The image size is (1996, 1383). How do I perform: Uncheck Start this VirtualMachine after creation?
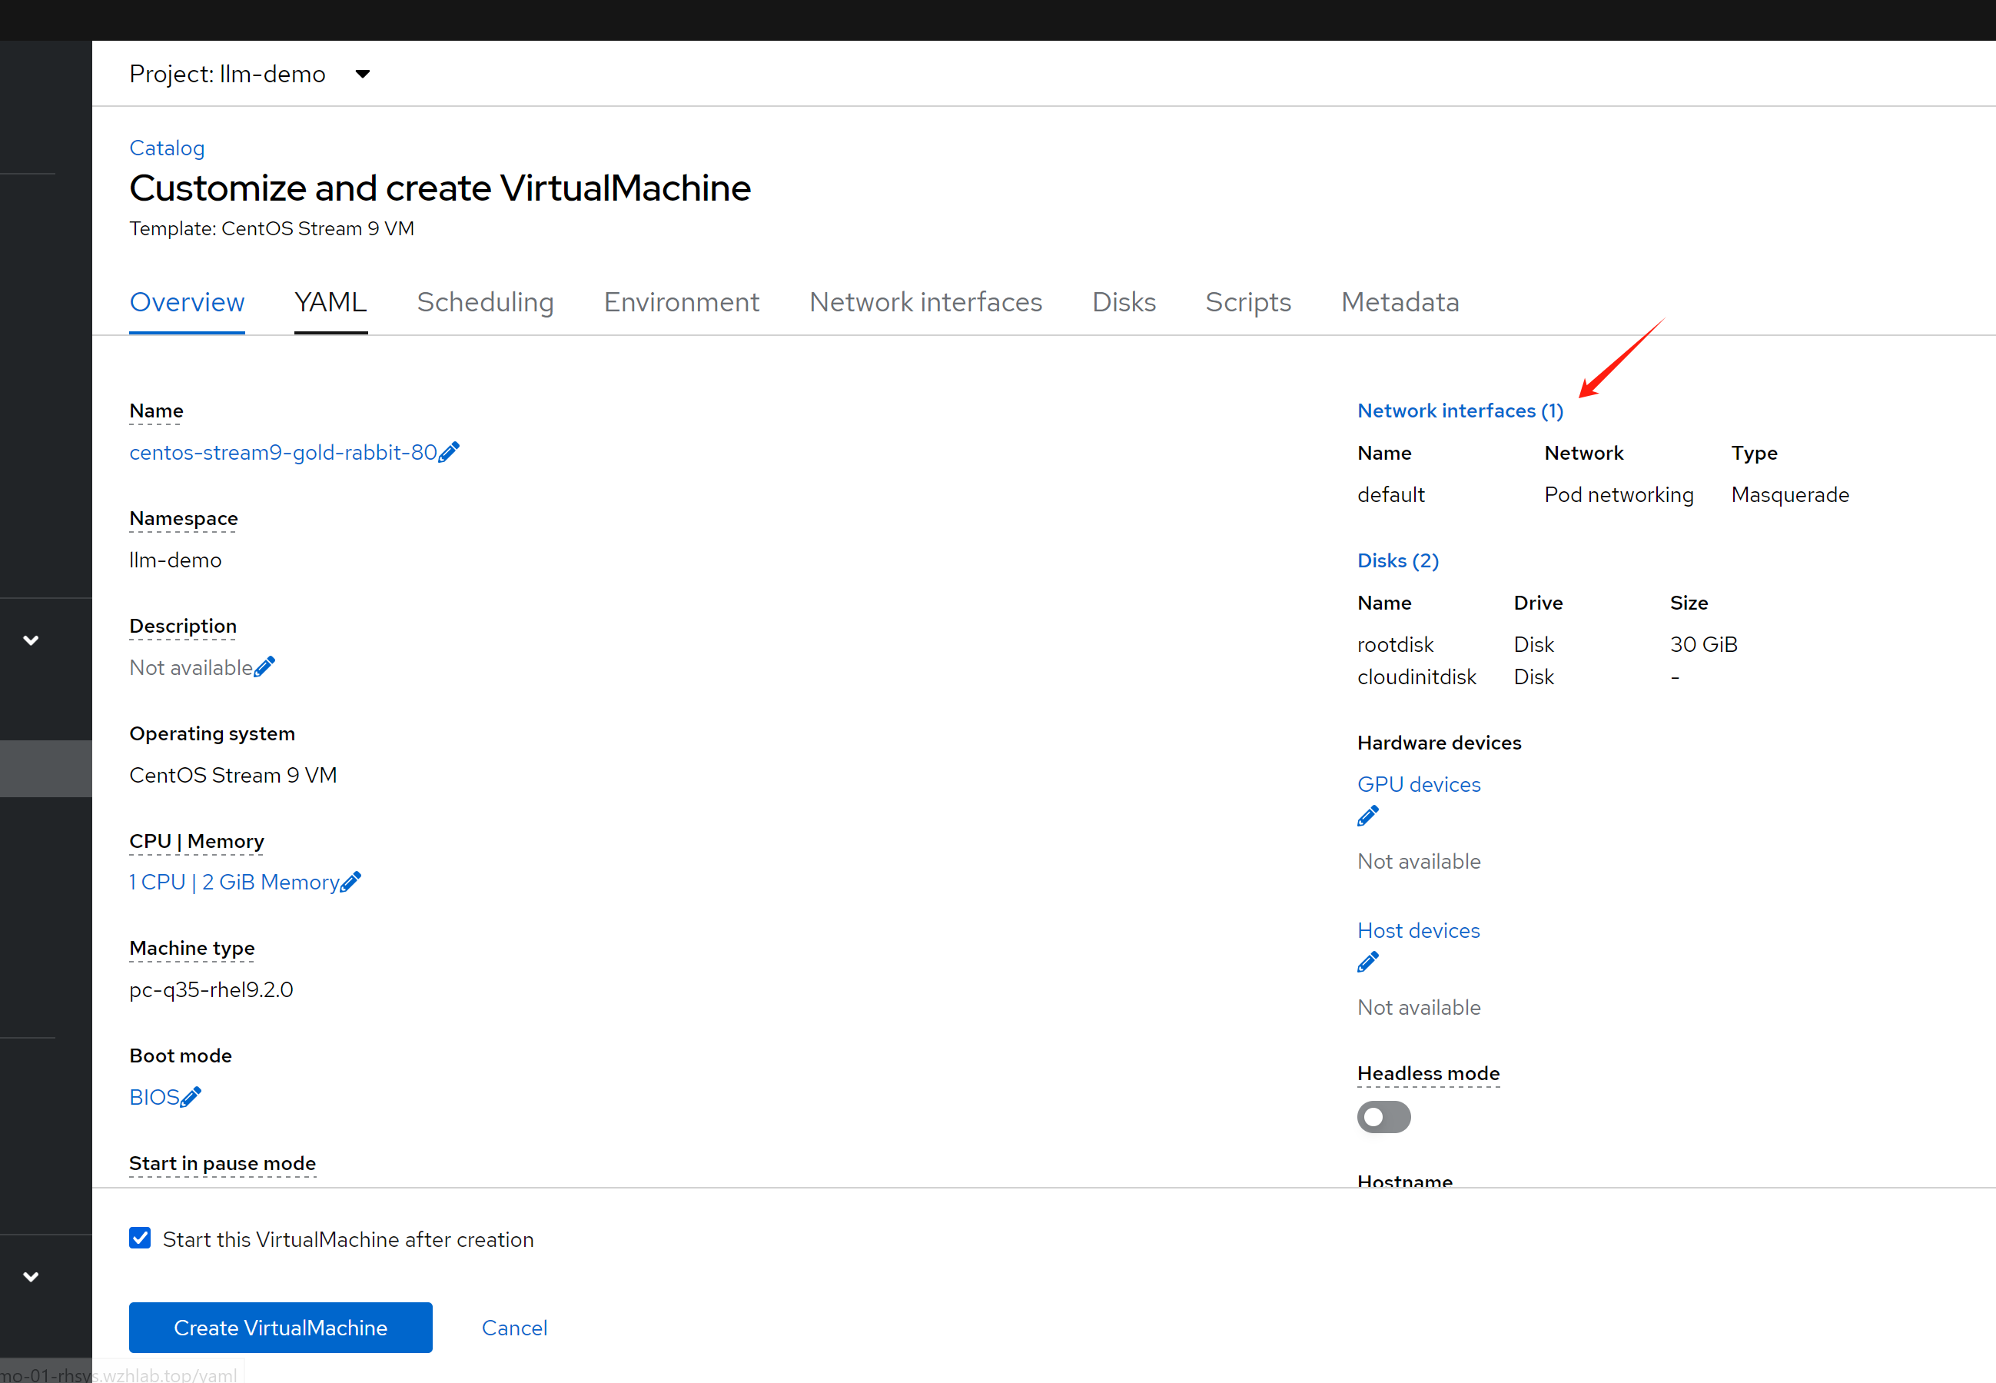141,1238
